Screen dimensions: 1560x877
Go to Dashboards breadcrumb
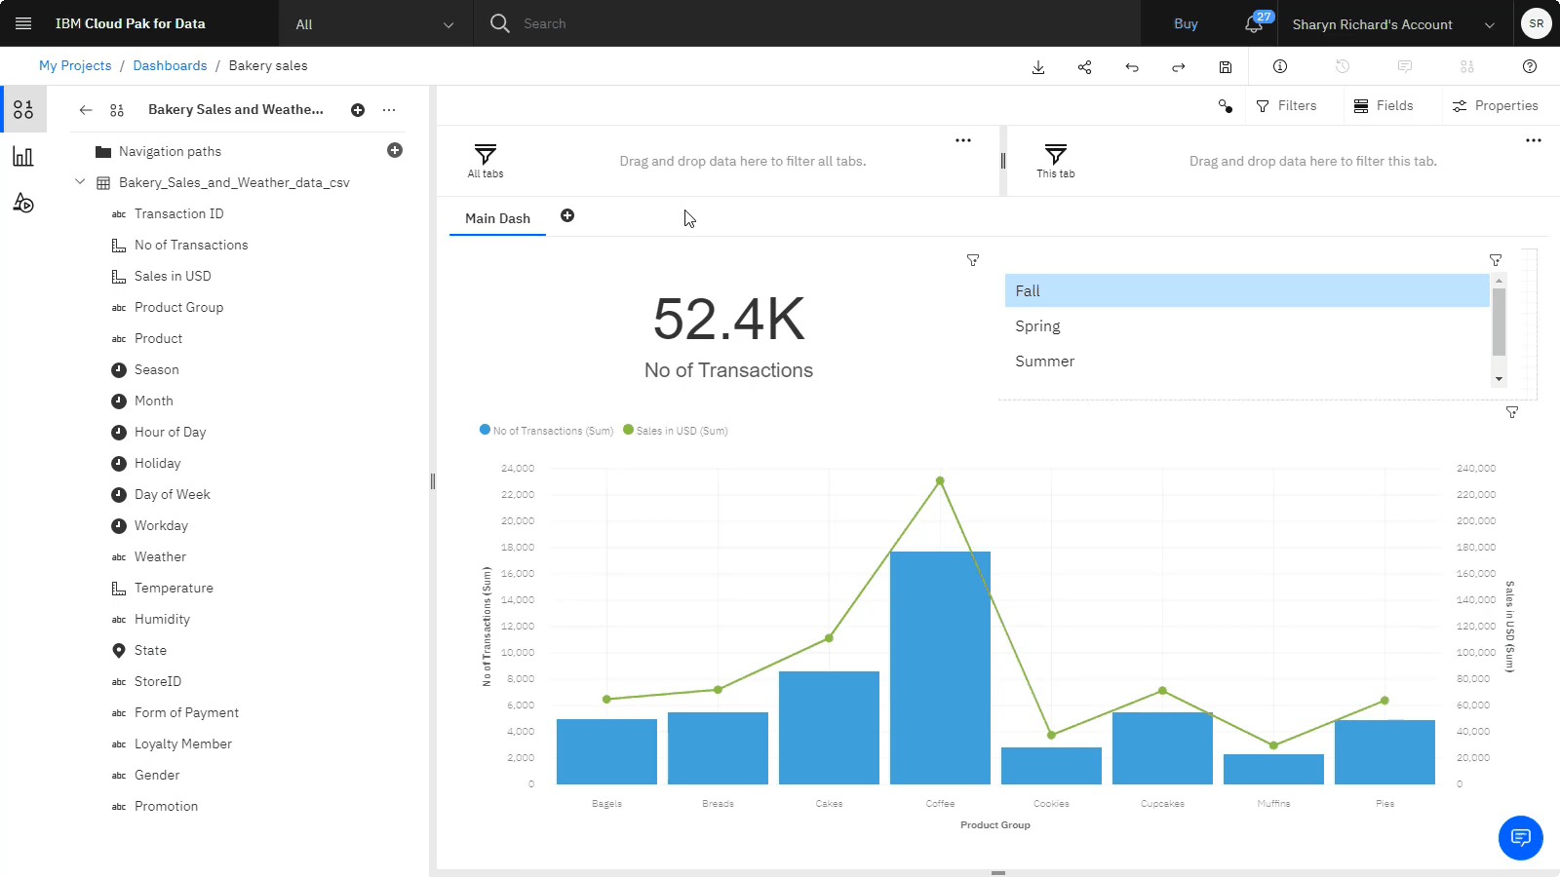point(170,65)
